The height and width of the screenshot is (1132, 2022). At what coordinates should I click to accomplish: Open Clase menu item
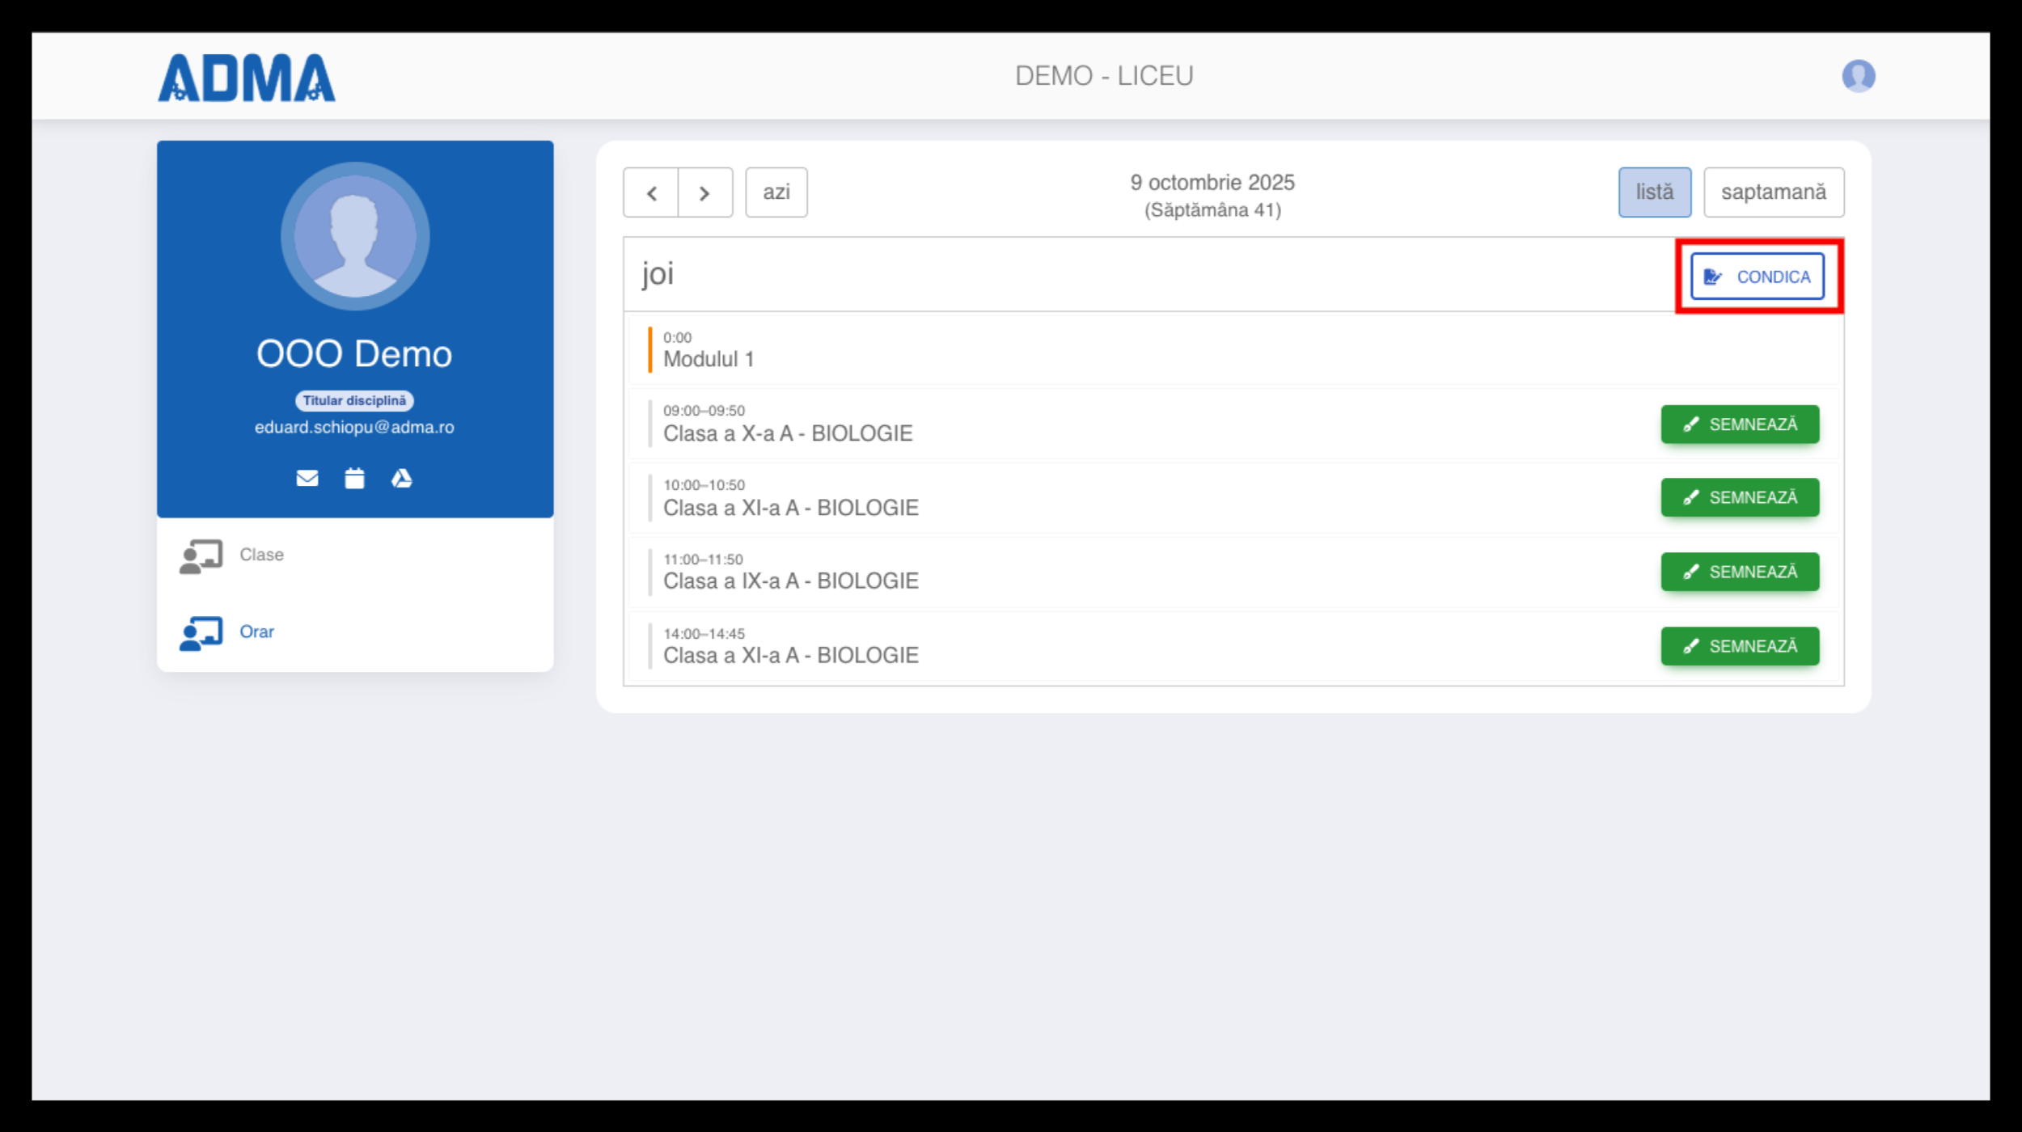(x=261, y=555)
